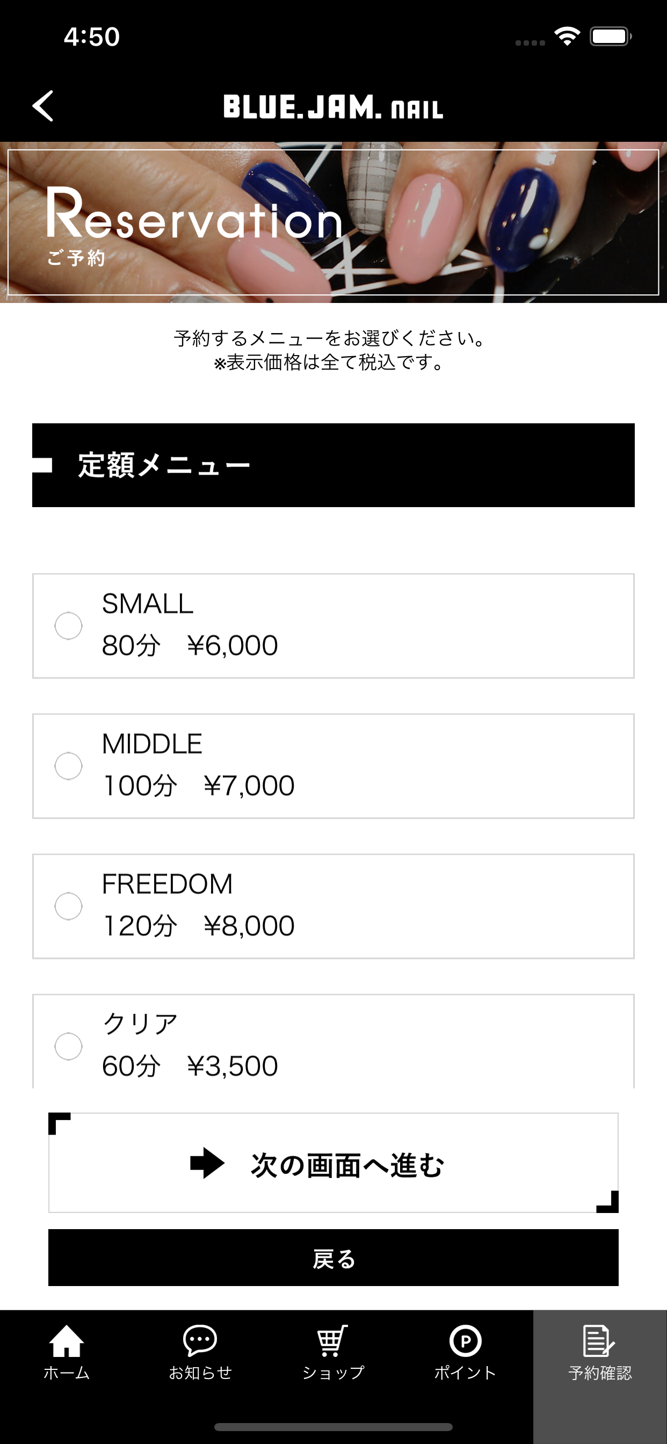Click the right arrow icon beside 次の画面へ進む
The image size is (667, 1444).
(x=207, y=1163)
